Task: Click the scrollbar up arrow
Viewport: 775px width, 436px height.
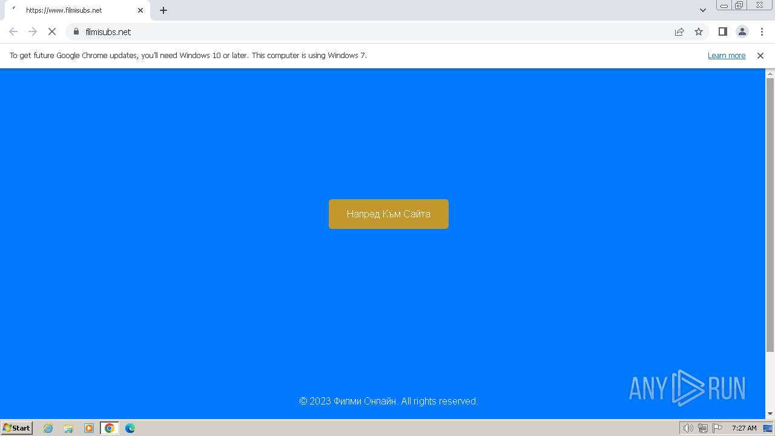Action: [x=770, y=73]
